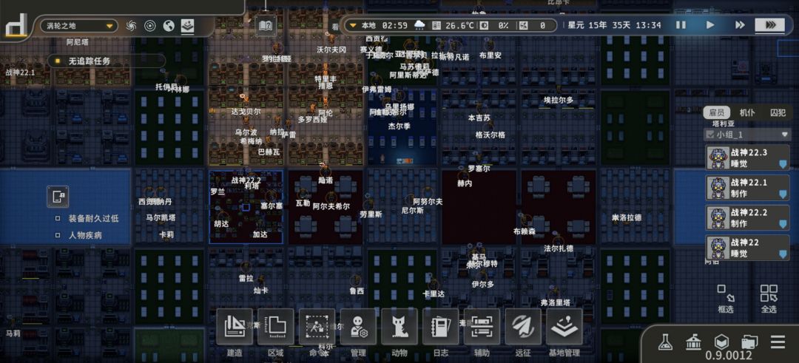799x363 pixels.
Task: Open the alerts panel icon above 装备耐久过低
Action: click(58, 196)
